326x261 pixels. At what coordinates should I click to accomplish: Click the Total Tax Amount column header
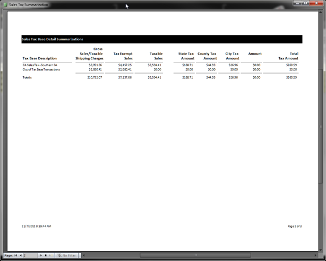pyautogui.click(x=288, y=56)
